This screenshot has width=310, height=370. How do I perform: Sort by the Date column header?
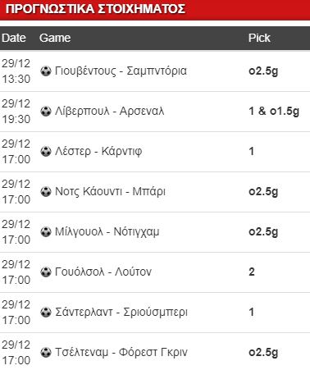pos(14,38)
